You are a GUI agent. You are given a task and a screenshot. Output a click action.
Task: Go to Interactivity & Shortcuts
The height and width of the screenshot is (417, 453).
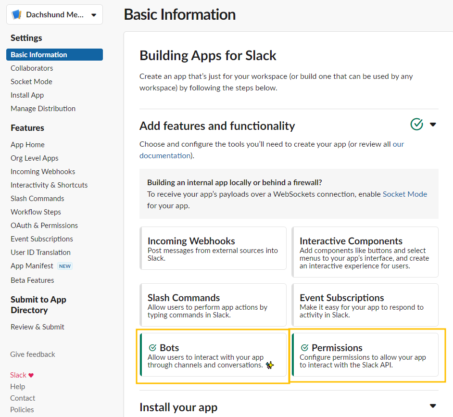(49, 185)
